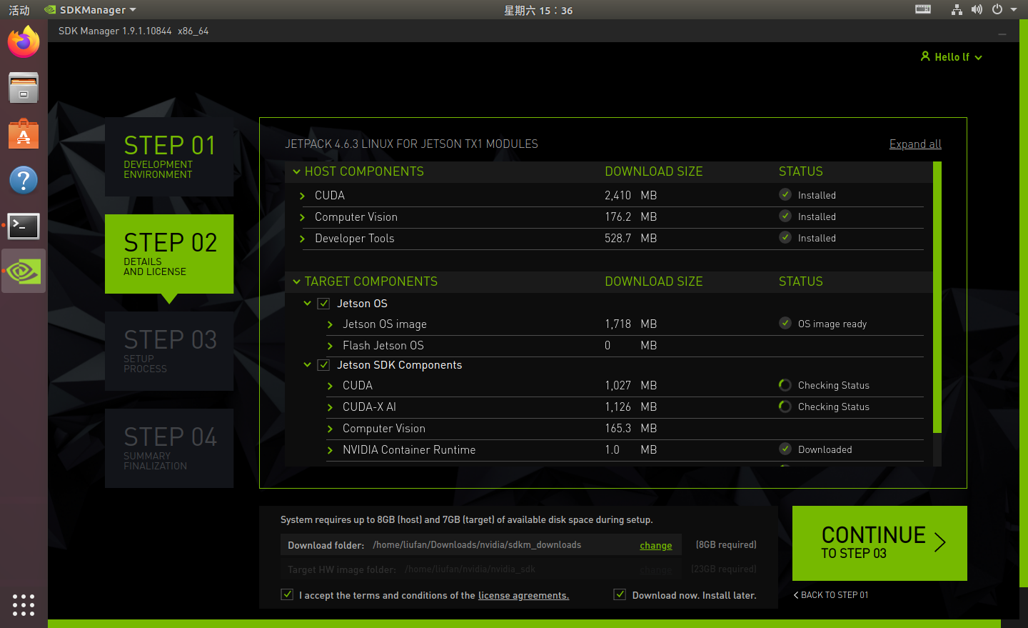1028x628 pixels.
Task: Expand the NVIDIA Container Runtime row
Action: point(330,450)
